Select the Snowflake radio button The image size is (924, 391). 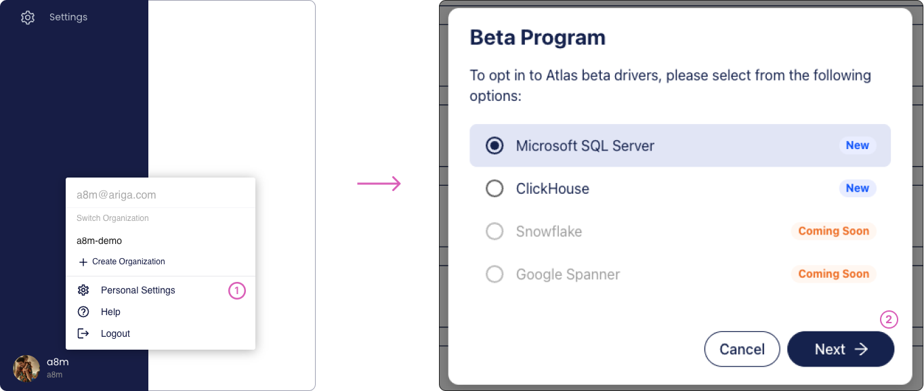(x=495, y=231)
